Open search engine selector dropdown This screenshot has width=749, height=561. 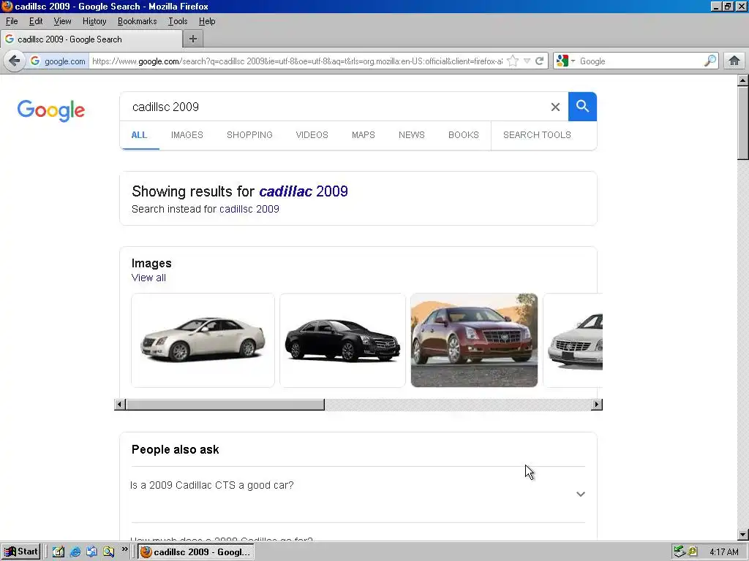(565, 61)
